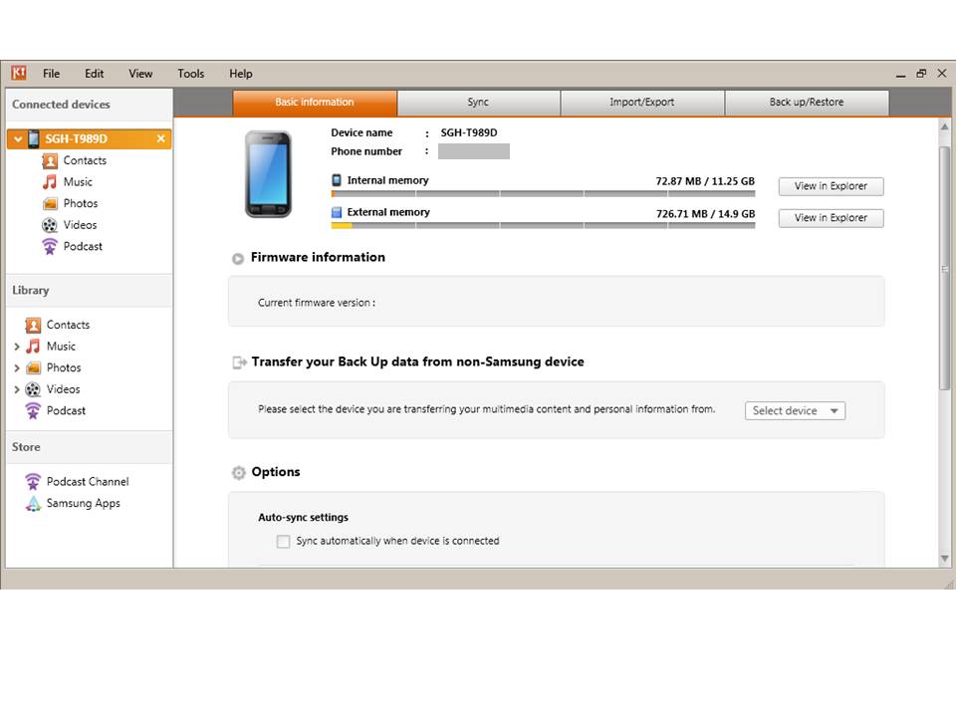This screenshot has height=717, width=956.
Task: Click the Contacts icon under the connected device
Action: [50, 161]
